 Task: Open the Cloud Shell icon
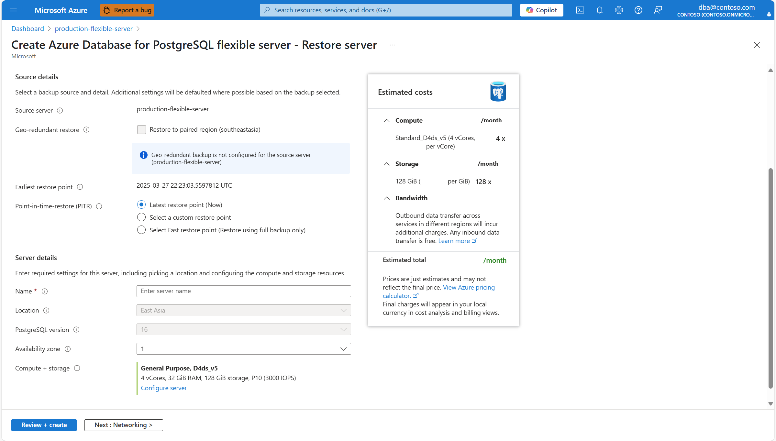tap(580, 10)
